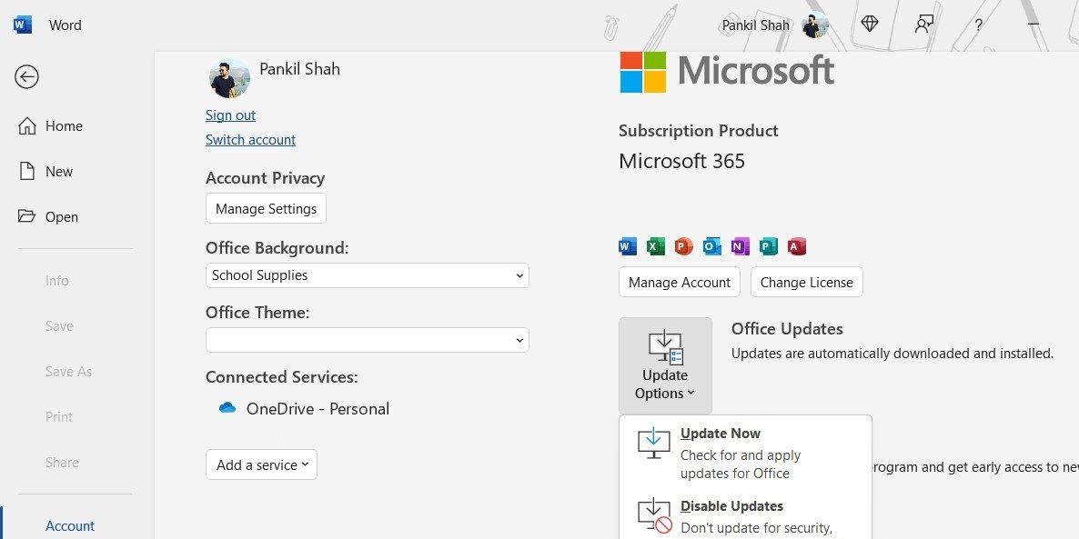Click the Sign out link
Screen dimensions: 1079x539
(230, 115)
